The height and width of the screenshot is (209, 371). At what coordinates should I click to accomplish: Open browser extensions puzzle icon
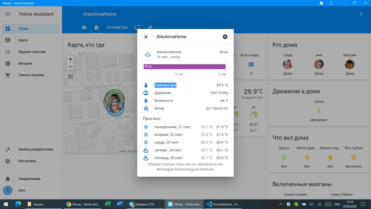[x=321, y=3]
